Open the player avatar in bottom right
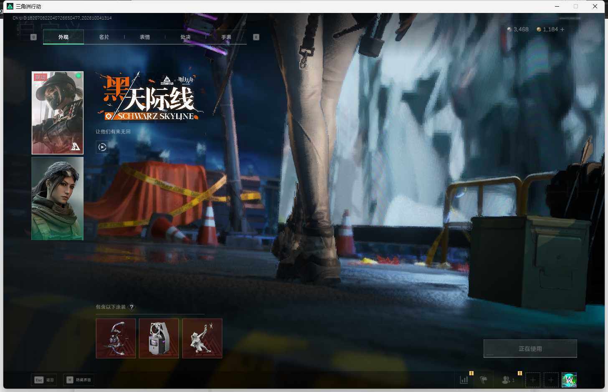The height and width of the screenshot is (392, 608). click(x=569, y=380)
